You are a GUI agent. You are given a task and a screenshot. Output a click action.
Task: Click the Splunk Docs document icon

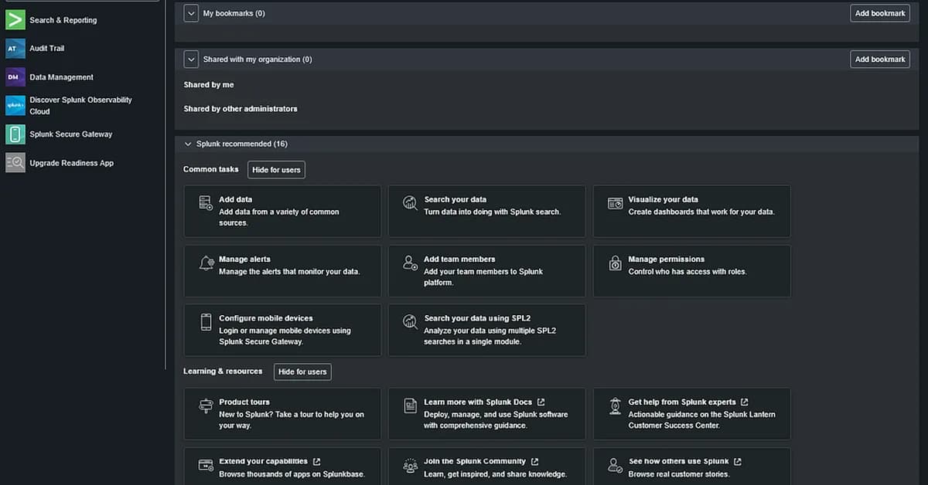click(x=411, y=406)
